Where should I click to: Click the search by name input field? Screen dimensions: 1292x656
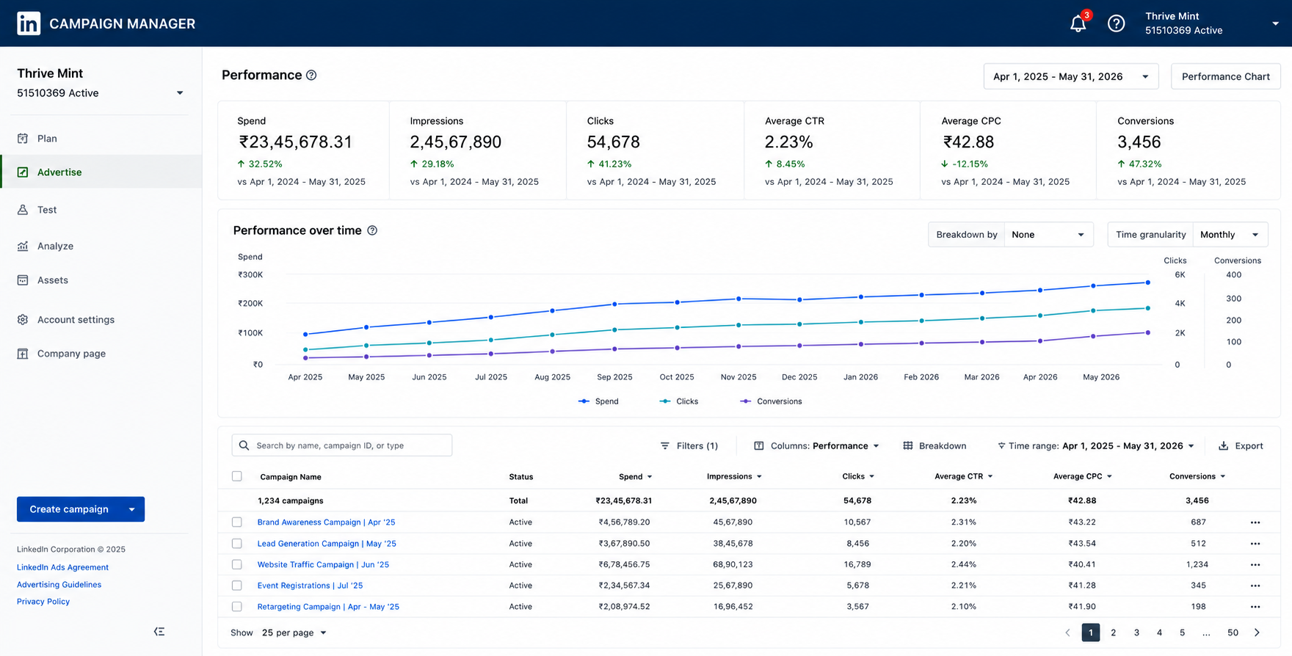[x=342, y=445]
